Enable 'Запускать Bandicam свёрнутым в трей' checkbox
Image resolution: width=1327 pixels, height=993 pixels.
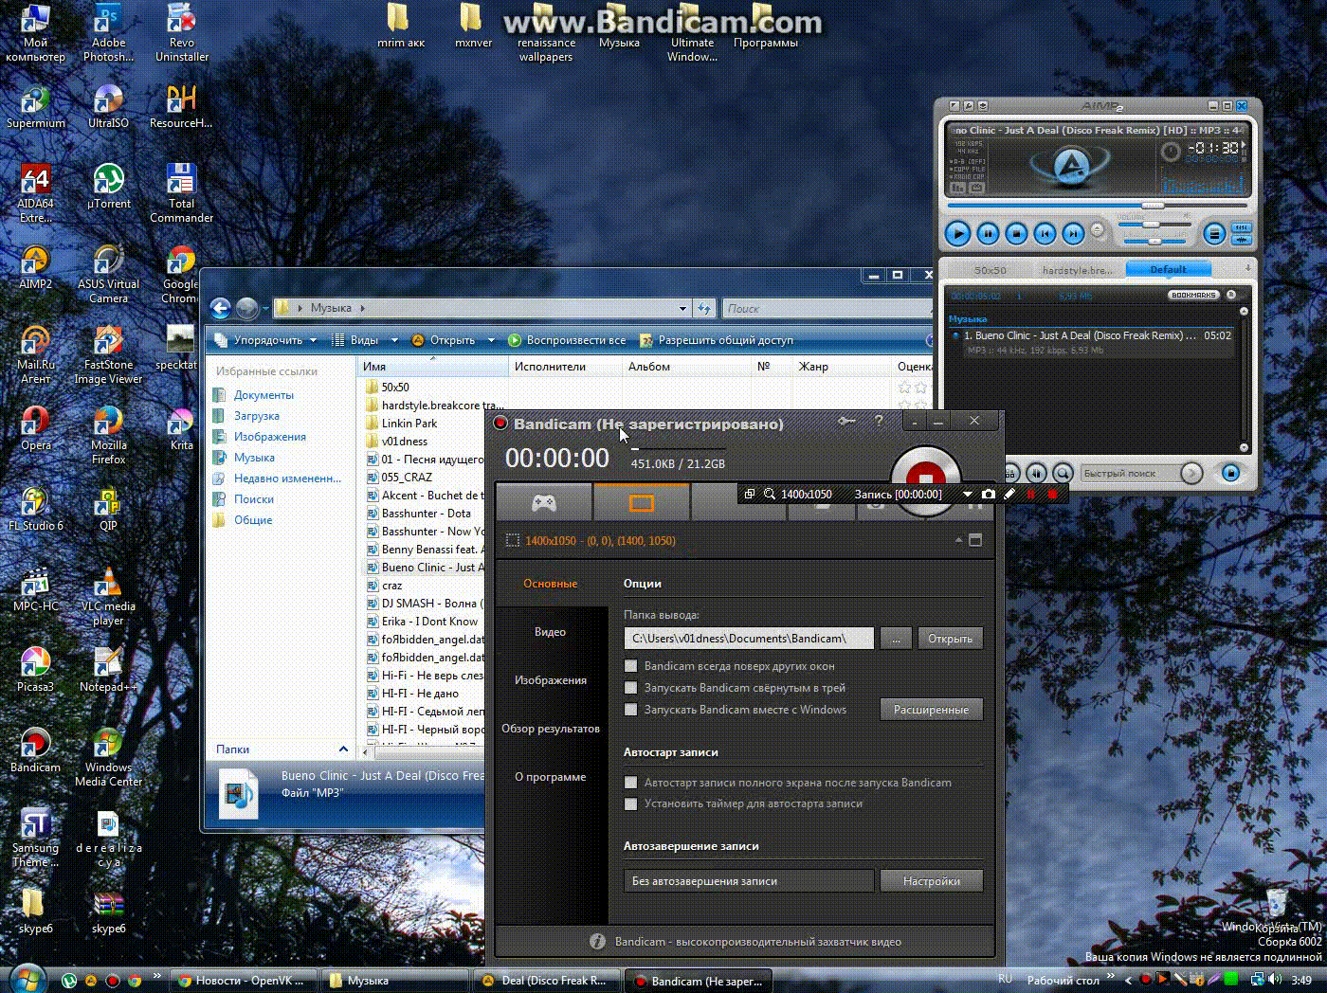[x=630, y=688]
